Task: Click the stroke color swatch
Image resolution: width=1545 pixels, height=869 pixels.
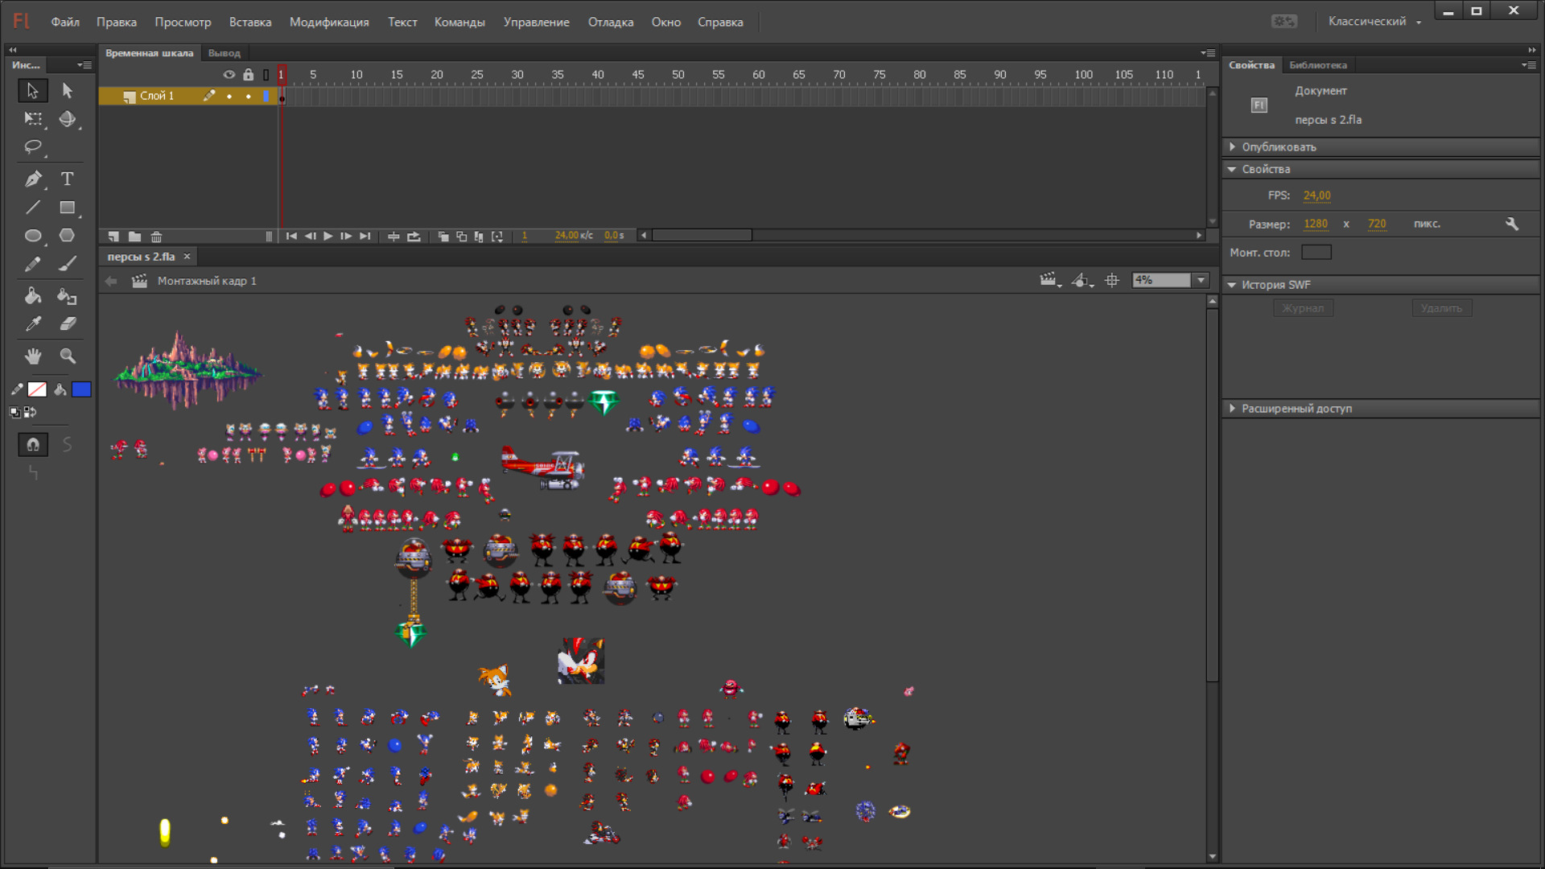Action: (x=37, y=389)
